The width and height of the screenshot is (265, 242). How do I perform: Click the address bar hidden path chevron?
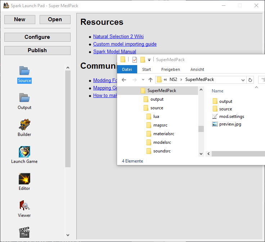point(165,79)
